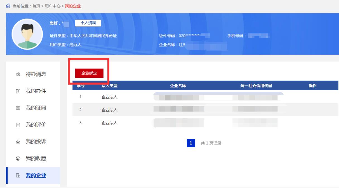Open 待办消息 menu item
The image size is (339, 188).
[x=36, y=74]
